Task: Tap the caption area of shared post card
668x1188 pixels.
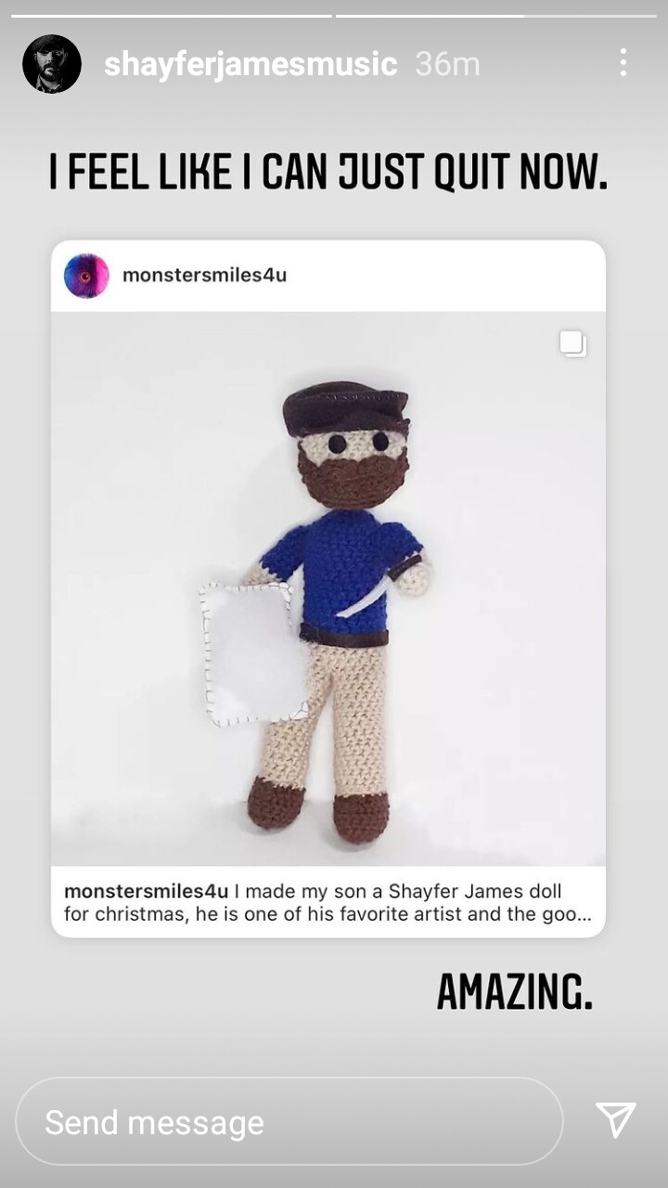Action: (x=328, y=901)
